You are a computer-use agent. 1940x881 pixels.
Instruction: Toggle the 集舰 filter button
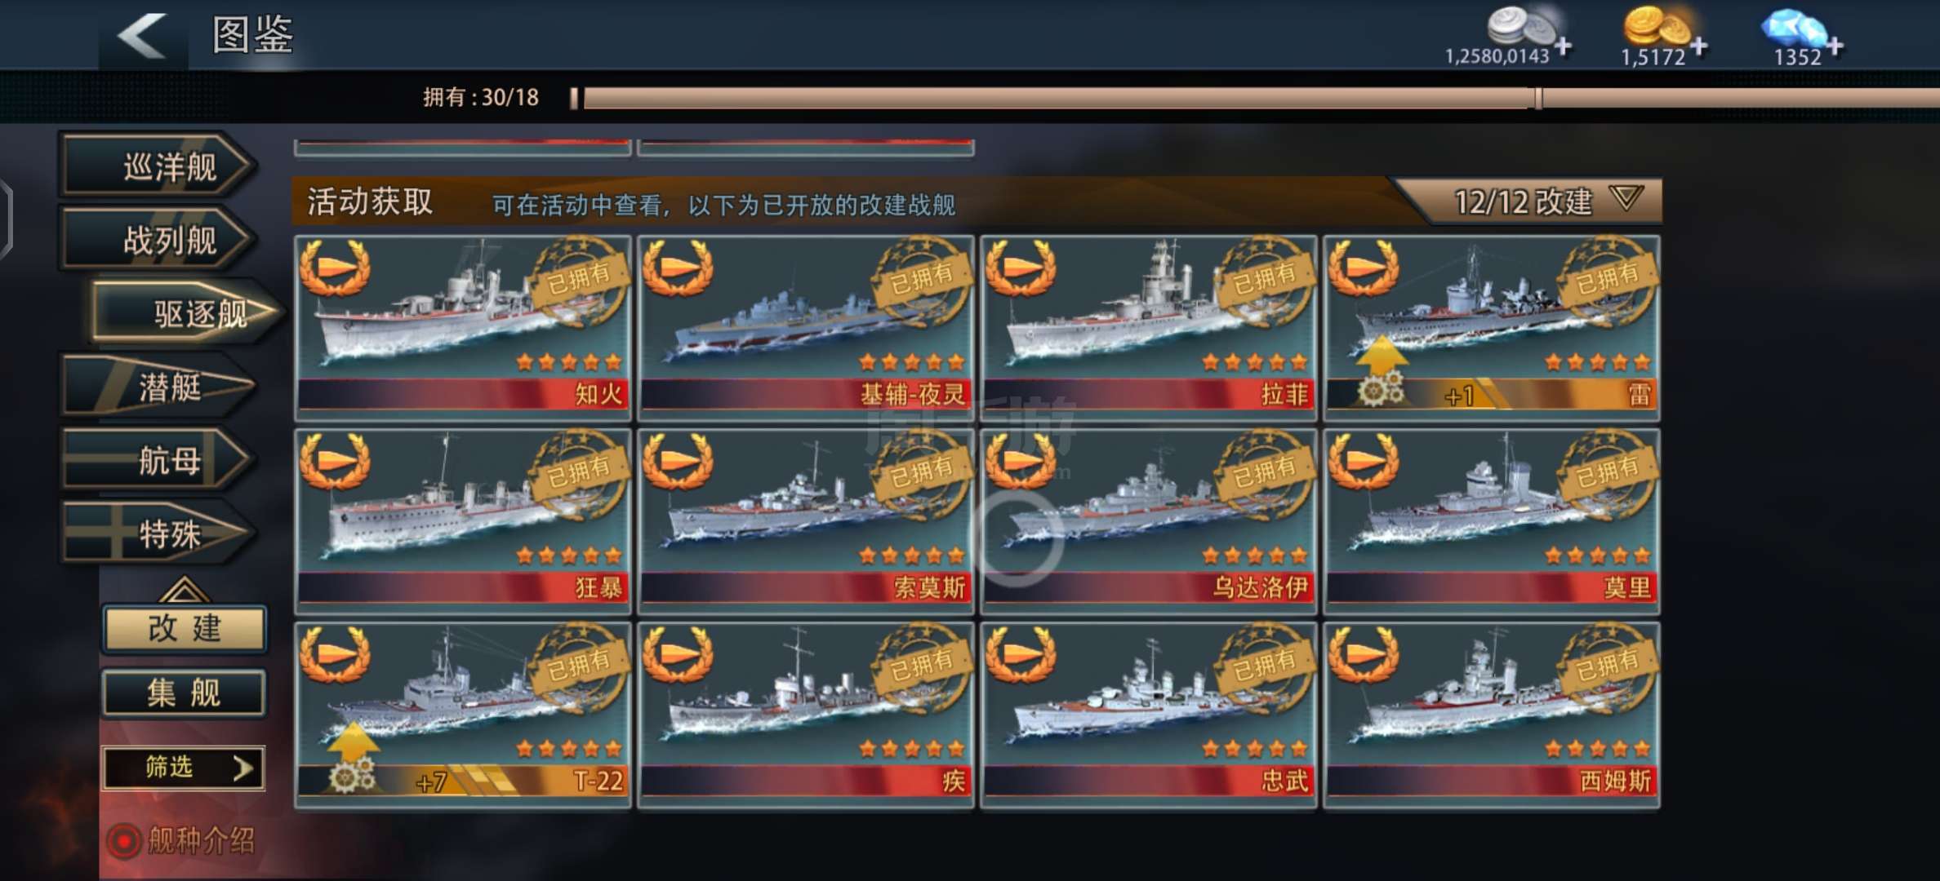coord(185,693)
